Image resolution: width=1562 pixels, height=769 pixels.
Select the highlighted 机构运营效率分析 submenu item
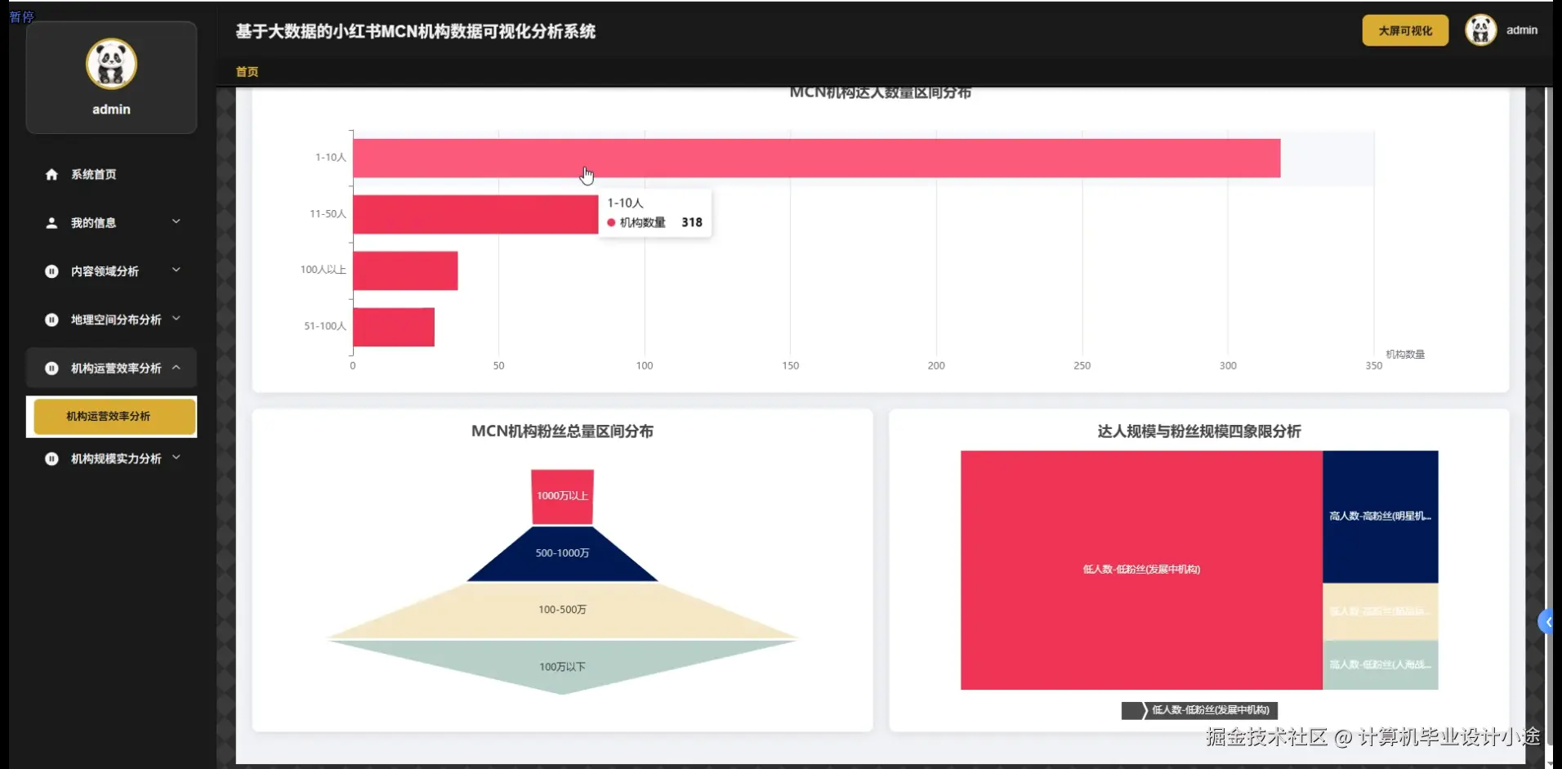pyautogui.click(x=112, y=416)
